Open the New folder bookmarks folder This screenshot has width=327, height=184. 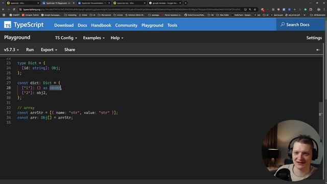click(x=223, y=15)
